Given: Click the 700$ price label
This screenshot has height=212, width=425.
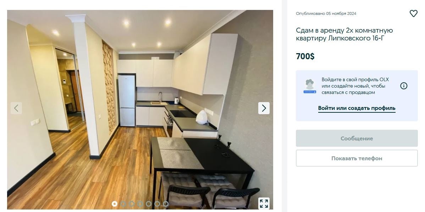Looking at the screenshot, I should click(x=305, y=56).
